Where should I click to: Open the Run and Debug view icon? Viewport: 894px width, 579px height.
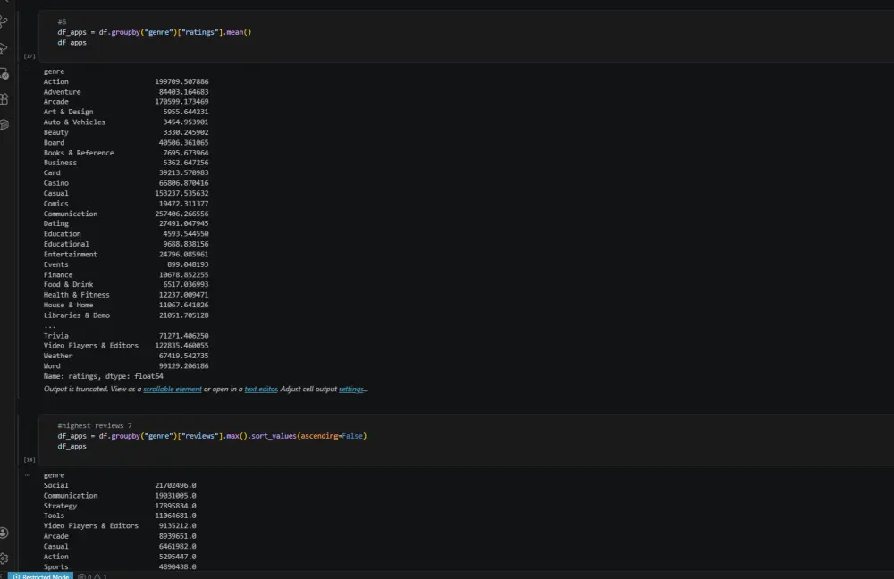coord(4,48)
